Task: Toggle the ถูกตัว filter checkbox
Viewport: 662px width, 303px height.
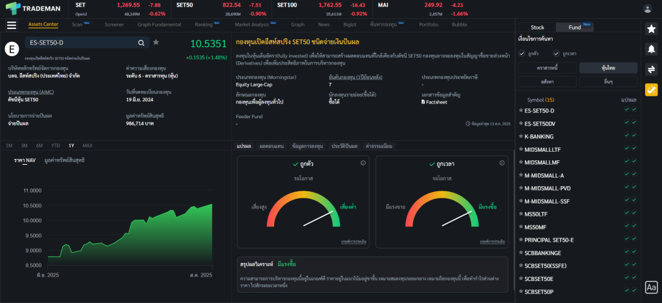Action: coord(522,53)
